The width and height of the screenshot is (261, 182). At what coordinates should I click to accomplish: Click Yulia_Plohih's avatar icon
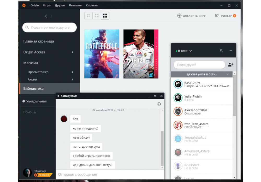coord(178,98)
